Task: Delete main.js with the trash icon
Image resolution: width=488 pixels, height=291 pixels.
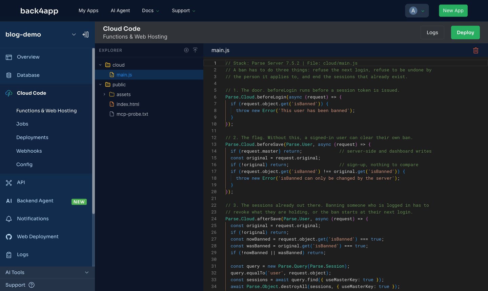Action: 476,50
